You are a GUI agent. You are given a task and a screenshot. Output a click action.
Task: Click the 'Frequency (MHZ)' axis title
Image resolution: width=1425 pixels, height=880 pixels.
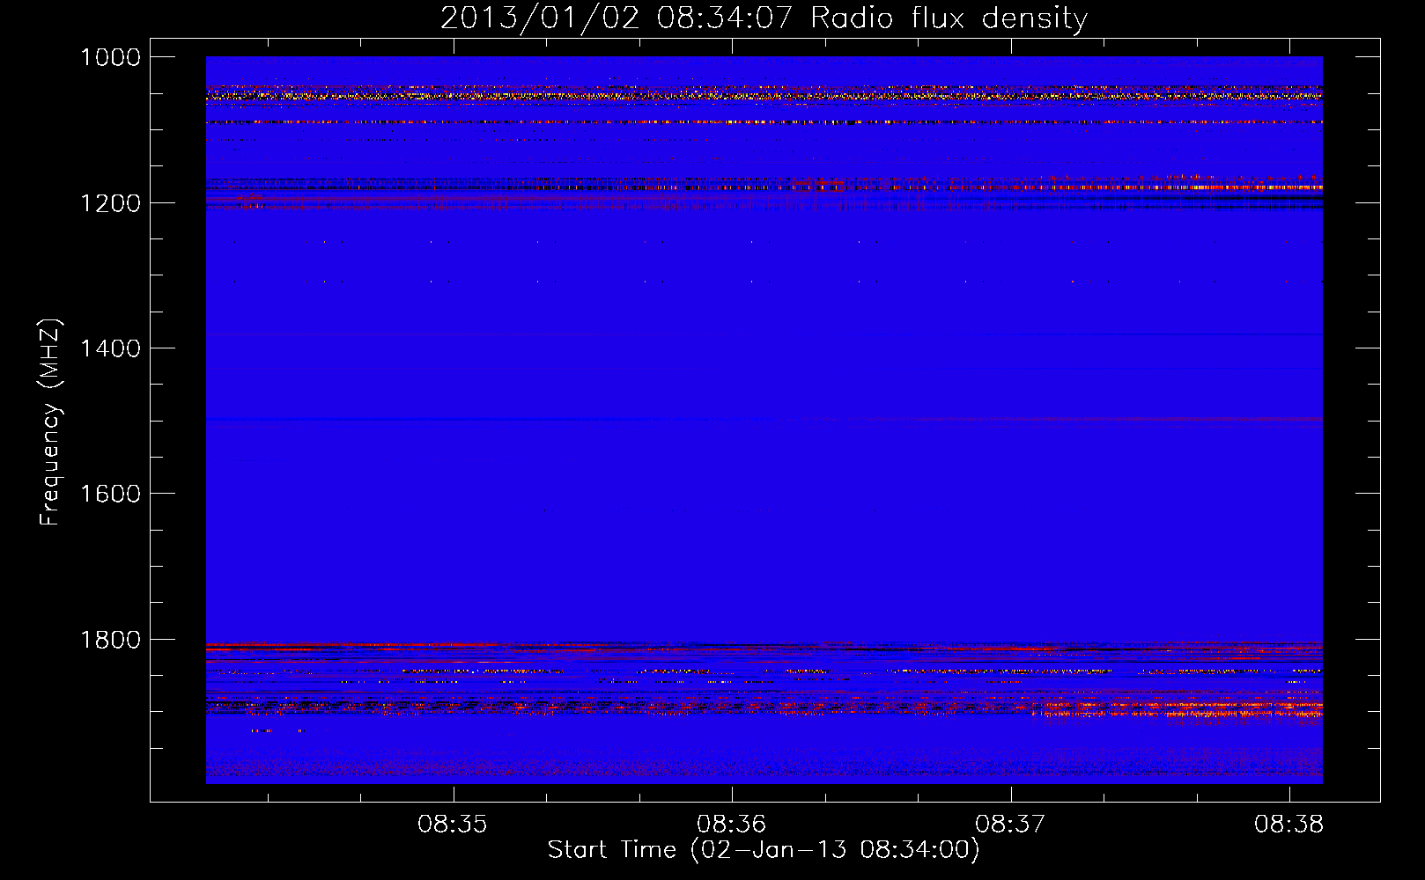[50, 422]
